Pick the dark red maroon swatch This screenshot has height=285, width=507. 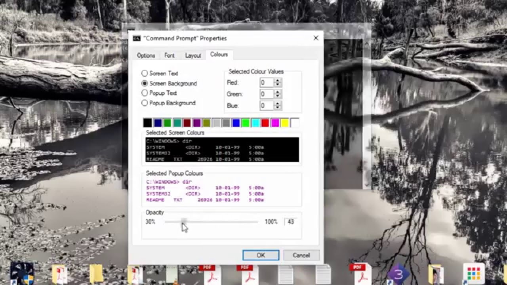(x=187, y=123)
